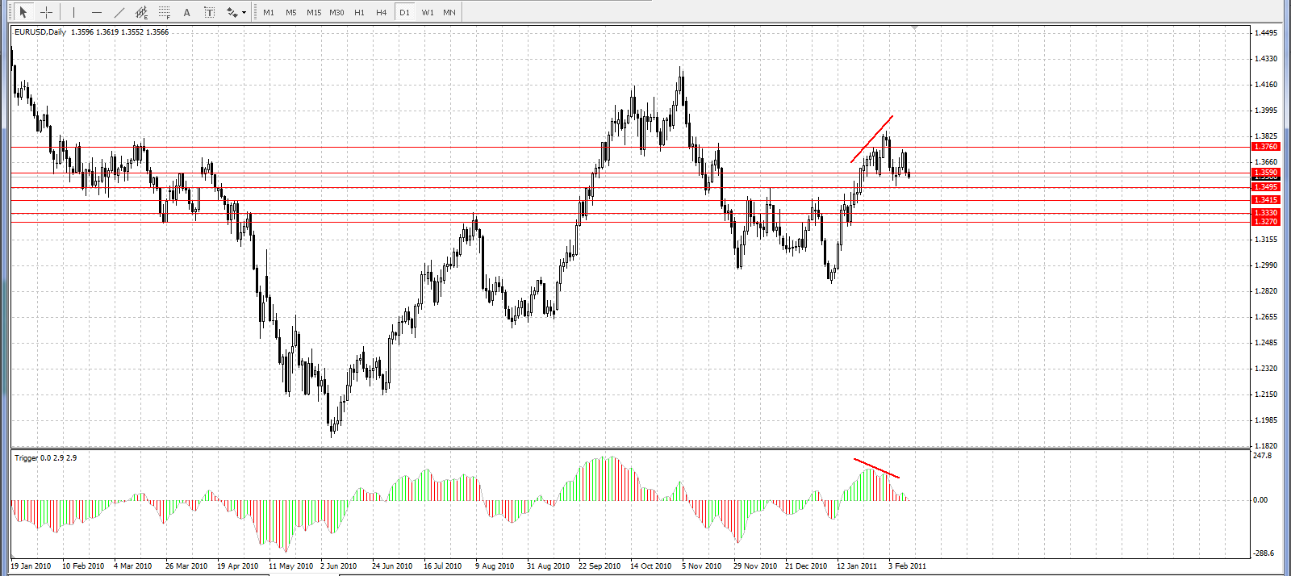Select the D1 daily timeframe
The width and height of the screenshot is (1291, 576).
404,12
